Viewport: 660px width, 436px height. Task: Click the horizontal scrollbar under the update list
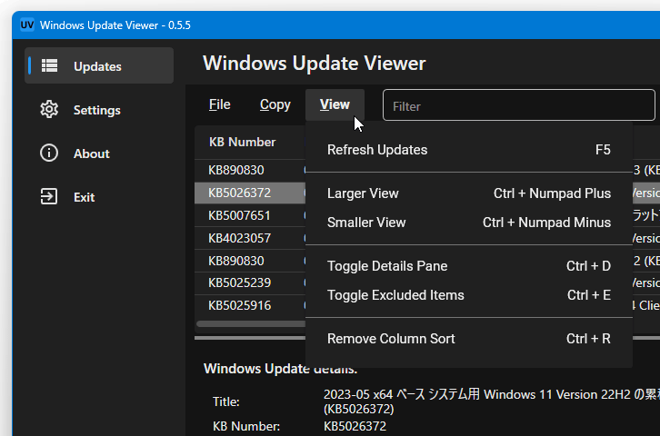[251, 323]
